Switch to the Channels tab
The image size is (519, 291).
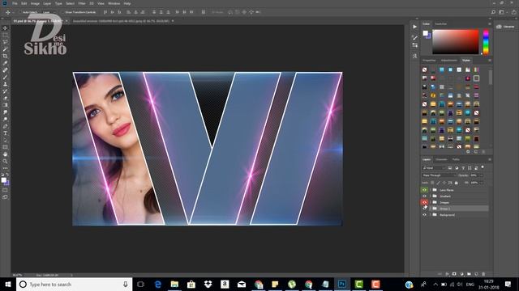coord(441,160)
